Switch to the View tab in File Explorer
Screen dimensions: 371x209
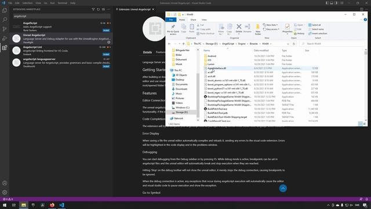click(204, 20)
